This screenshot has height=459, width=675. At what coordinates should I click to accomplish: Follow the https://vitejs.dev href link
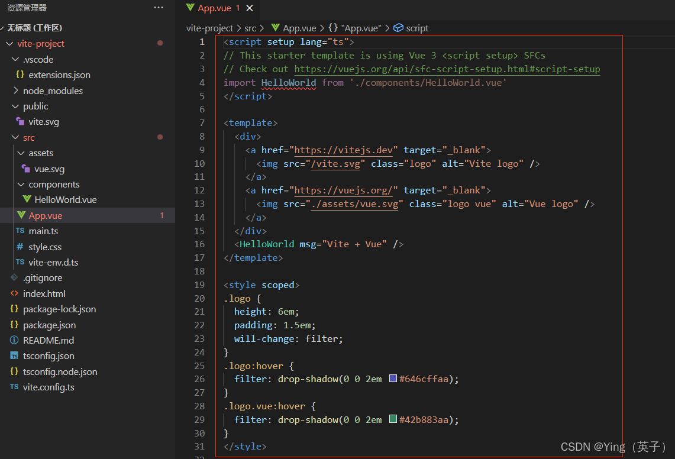pos(343,150)
